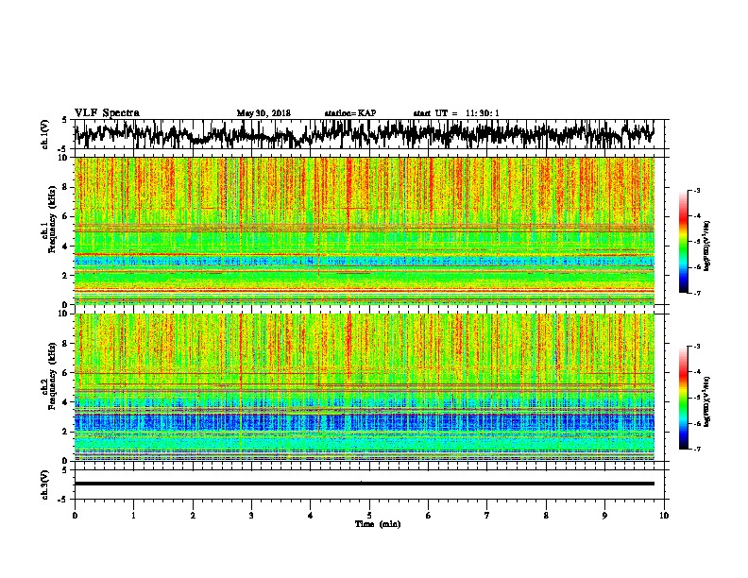This screenshot has height=578, width=748.
Task: Click the "6" tick on the Time axis
Action: tap(429, 516)
